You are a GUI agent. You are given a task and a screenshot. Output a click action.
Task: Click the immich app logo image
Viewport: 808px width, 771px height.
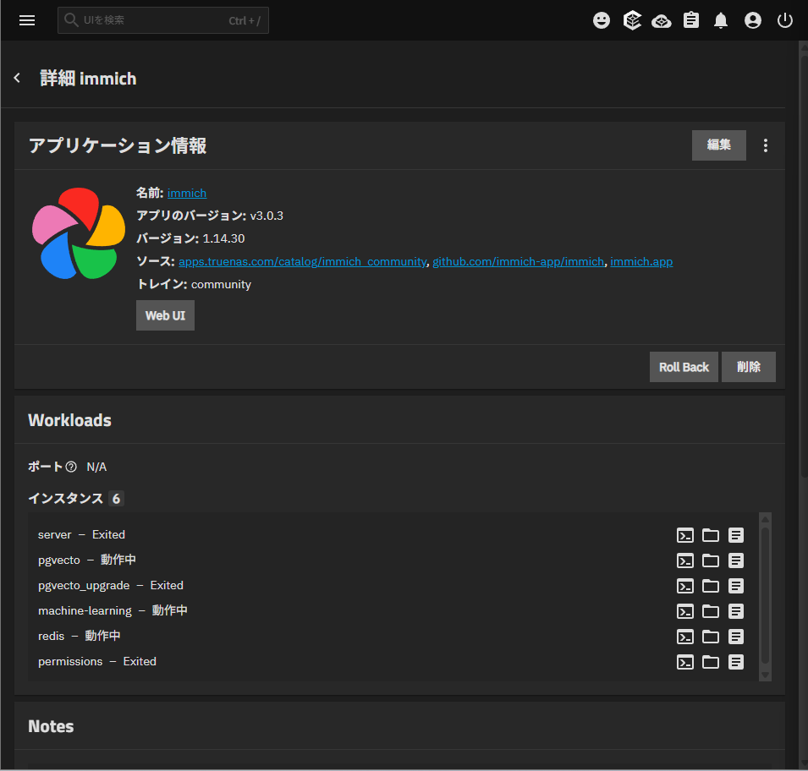[79, 233]
